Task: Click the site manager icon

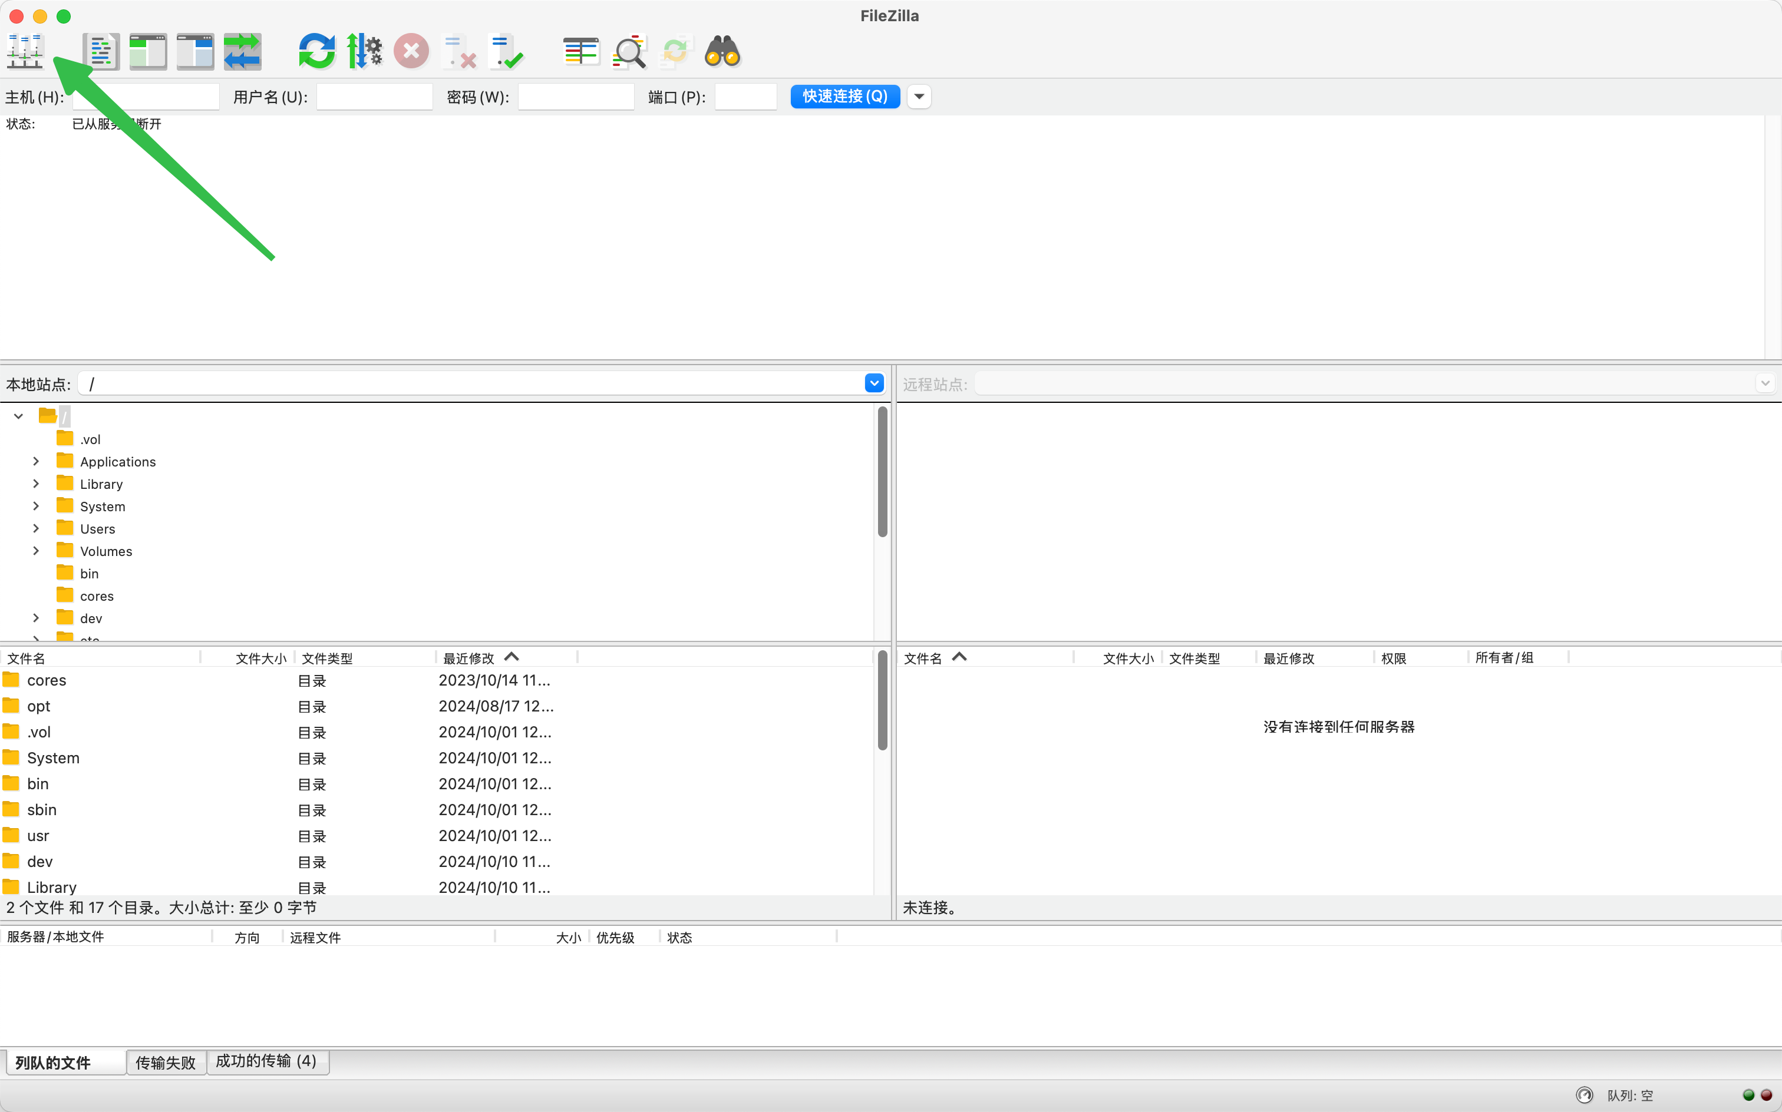Action: click(x=24, y=51)
